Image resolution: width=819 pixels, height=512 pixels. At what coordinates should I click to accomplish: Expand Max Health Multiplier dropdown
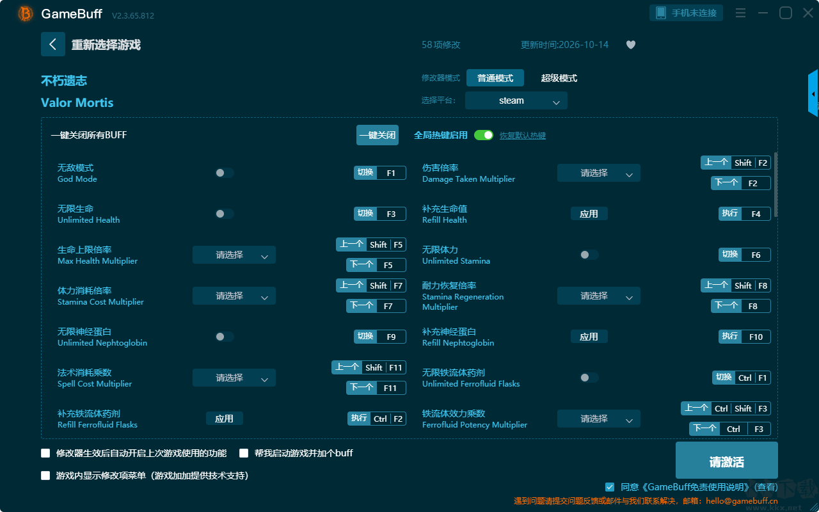(234, 255)
